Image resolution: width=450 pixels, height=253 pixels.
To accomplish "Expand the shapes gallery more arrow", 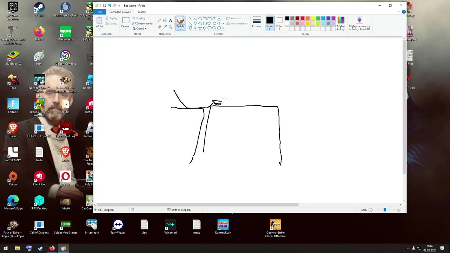I will point(223,28).
